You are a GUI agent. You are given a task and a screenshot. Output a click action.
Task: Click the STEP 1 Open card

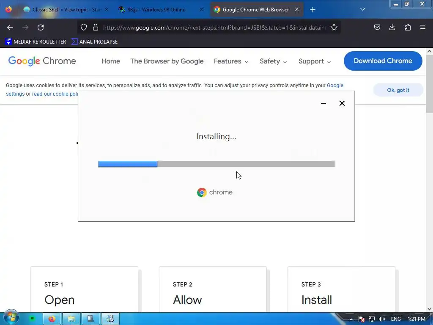pyautogui.click(x=84, y=289)
